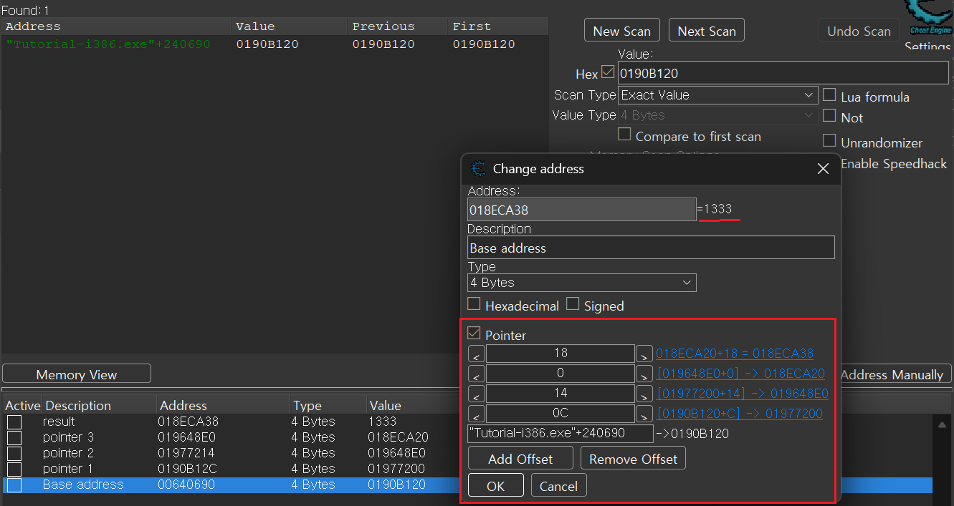Click decrease arrow beside offset 18

476,354
